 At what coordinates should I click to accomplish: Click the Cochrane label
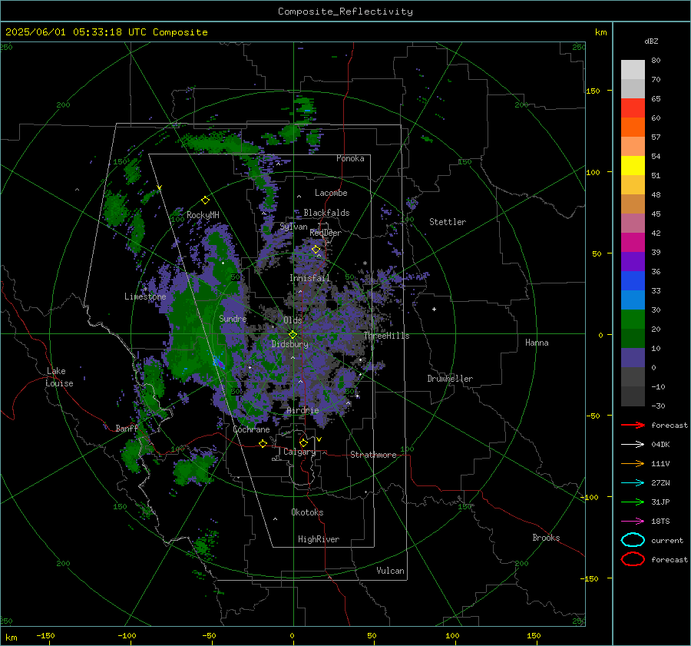coord(251,429)
